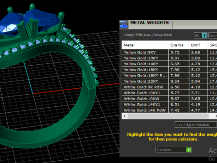Image resolution: width=217 pixels, height=163 pixels.
Task: Select the White Gold:10KX1 row
Action: click(x=170, y=93)
